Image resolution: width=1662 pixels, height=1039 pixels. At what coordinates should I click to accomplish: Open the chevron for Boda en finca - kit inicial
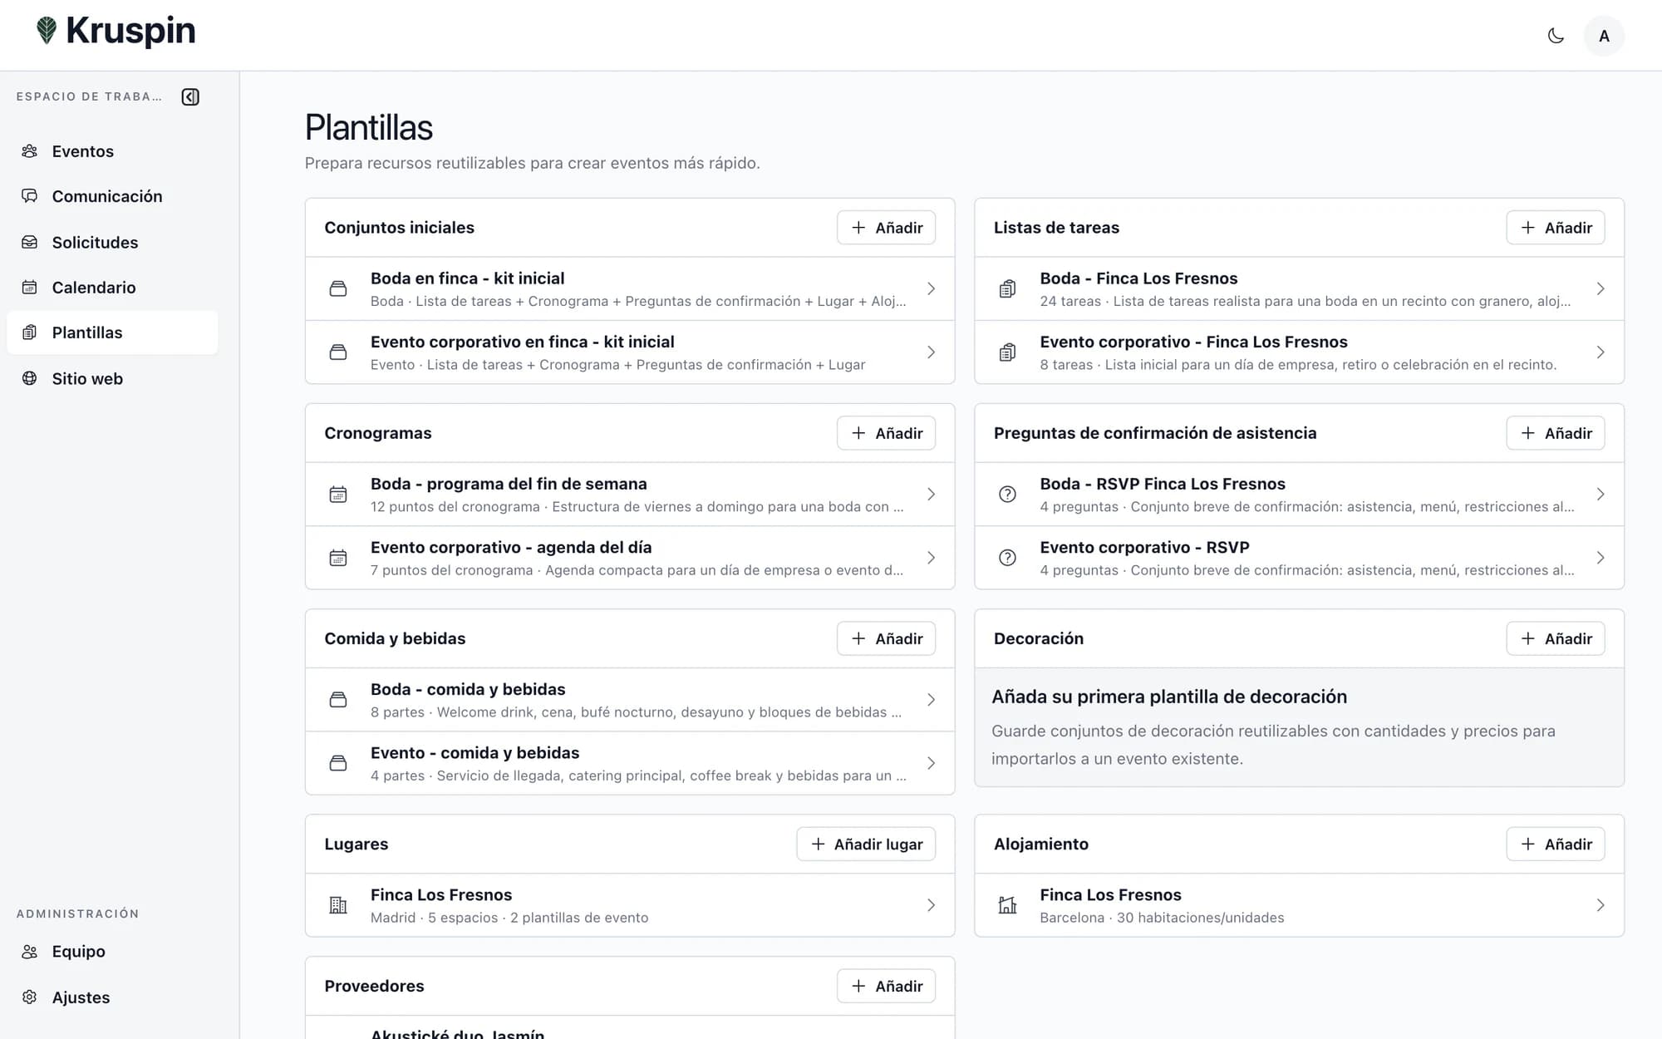(931, 288)
